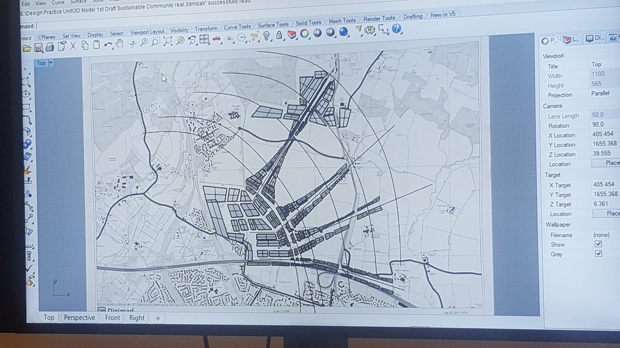This screenshot has height=348, width=620.
Task: Switch to the Mesh Tools toolbar tab
Action: (342, 21)
